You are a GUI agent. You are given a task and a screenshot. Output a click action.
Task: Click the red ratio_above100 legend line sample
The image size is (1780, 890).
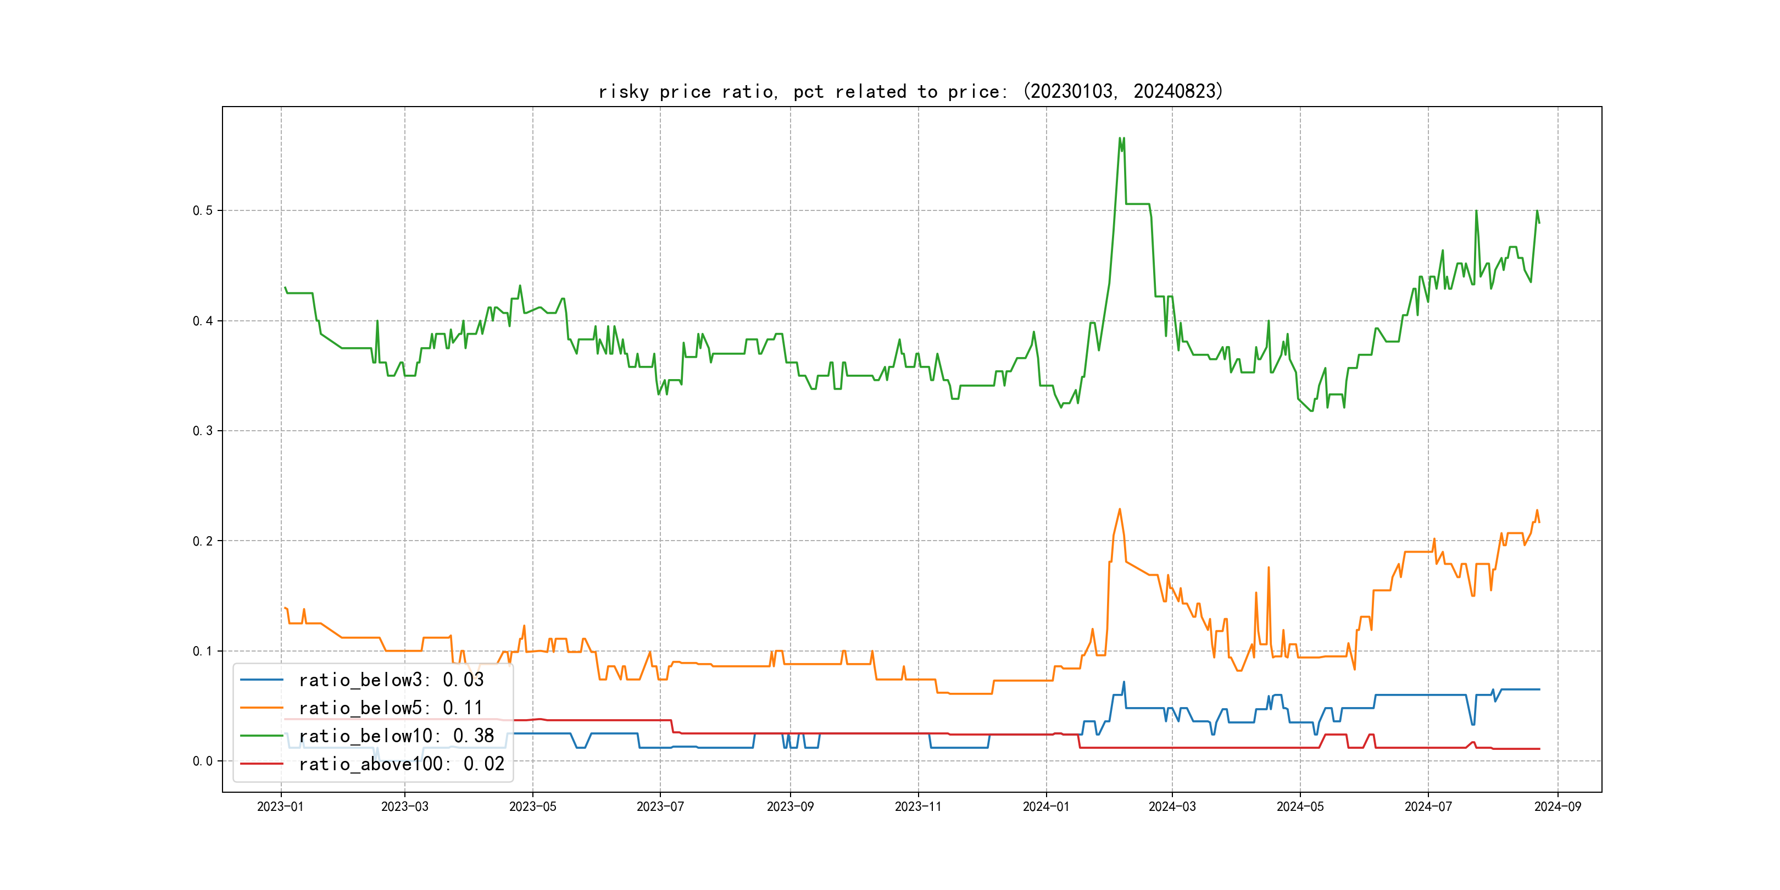pyautogui.click(x=261, y=764)
